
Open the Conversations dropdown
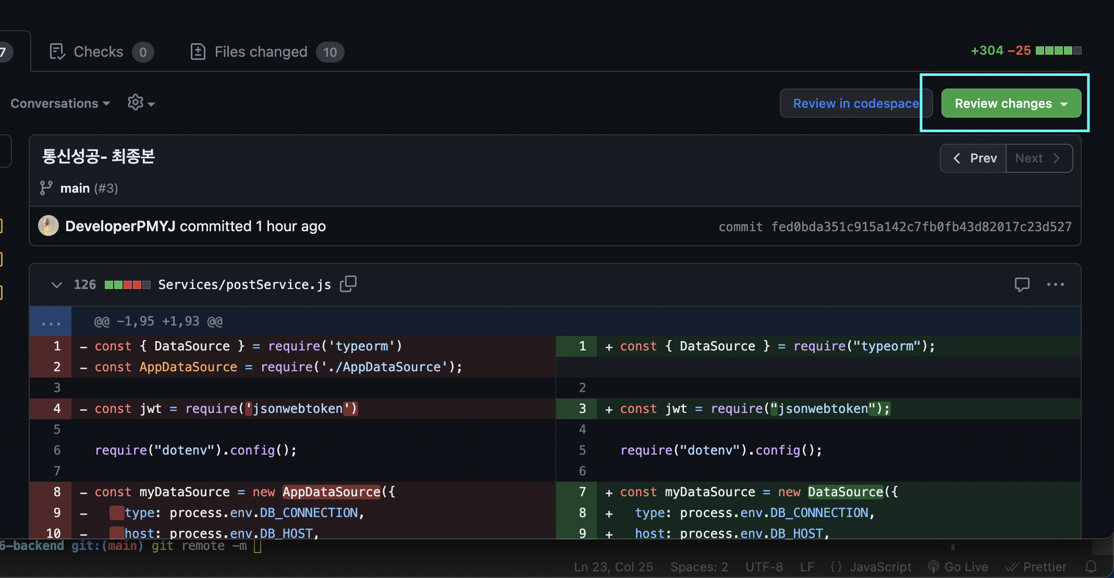click(60, 104)
